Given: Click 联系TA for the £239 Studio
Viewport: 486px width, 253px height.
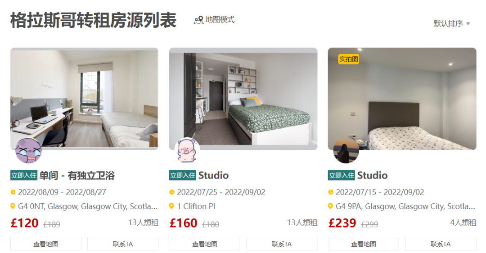Looking at the screenshot, I should 441,244.
